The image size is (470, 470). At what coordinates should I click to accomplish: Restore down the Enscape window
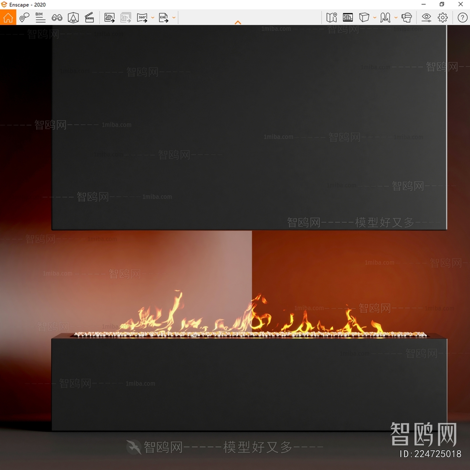pyautogui.click(x=442, y=4)
